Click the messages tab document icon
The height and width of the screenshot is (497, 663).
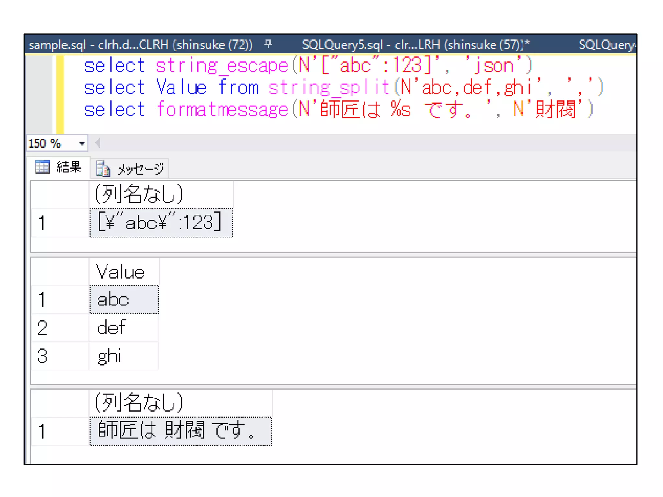[103, 169]
